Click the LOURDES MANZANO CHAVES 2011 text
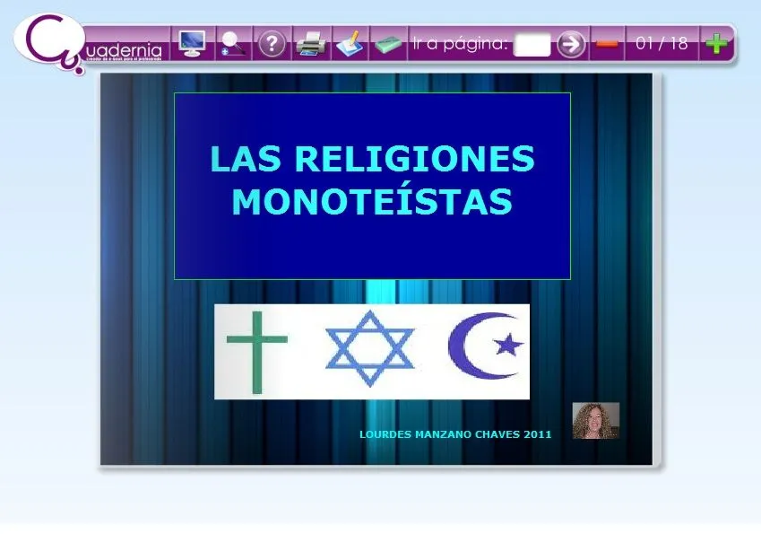761x534 pixels. tap(454, 433)
